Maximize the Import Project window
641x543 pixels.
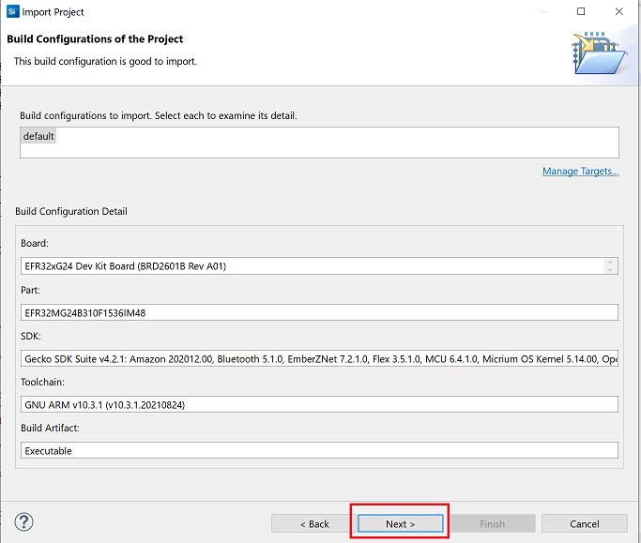pos(581,11)
